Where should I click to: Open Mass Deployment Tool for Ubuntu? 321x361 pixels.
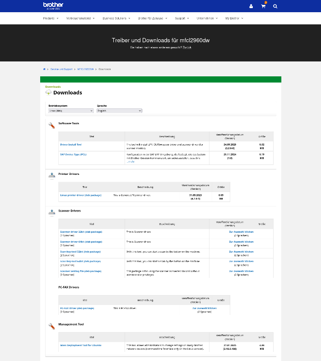80,345
